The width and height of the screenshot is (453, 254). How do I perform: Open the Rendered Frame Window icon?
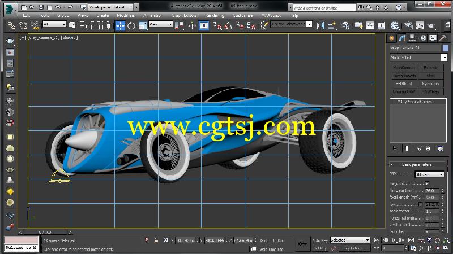coord(420,25)
